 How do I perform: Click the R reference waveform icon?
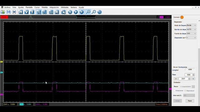coord(57,12)
